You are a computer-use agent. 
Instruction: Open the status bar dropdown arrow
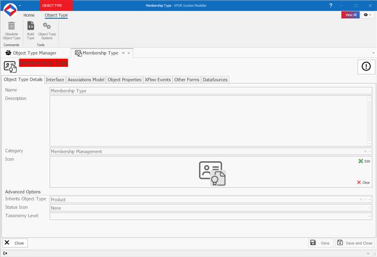pos(368,253)
